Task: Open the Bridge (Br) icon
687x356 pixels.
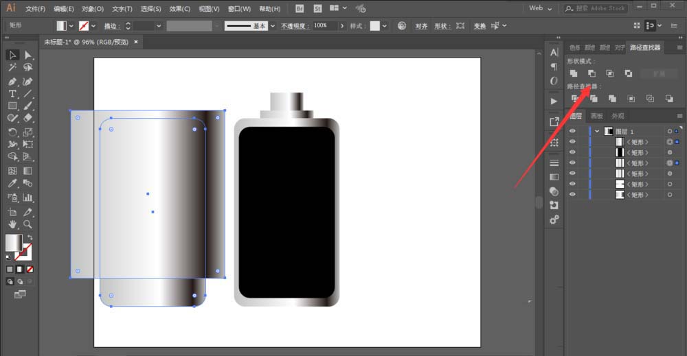Action: 300,8
